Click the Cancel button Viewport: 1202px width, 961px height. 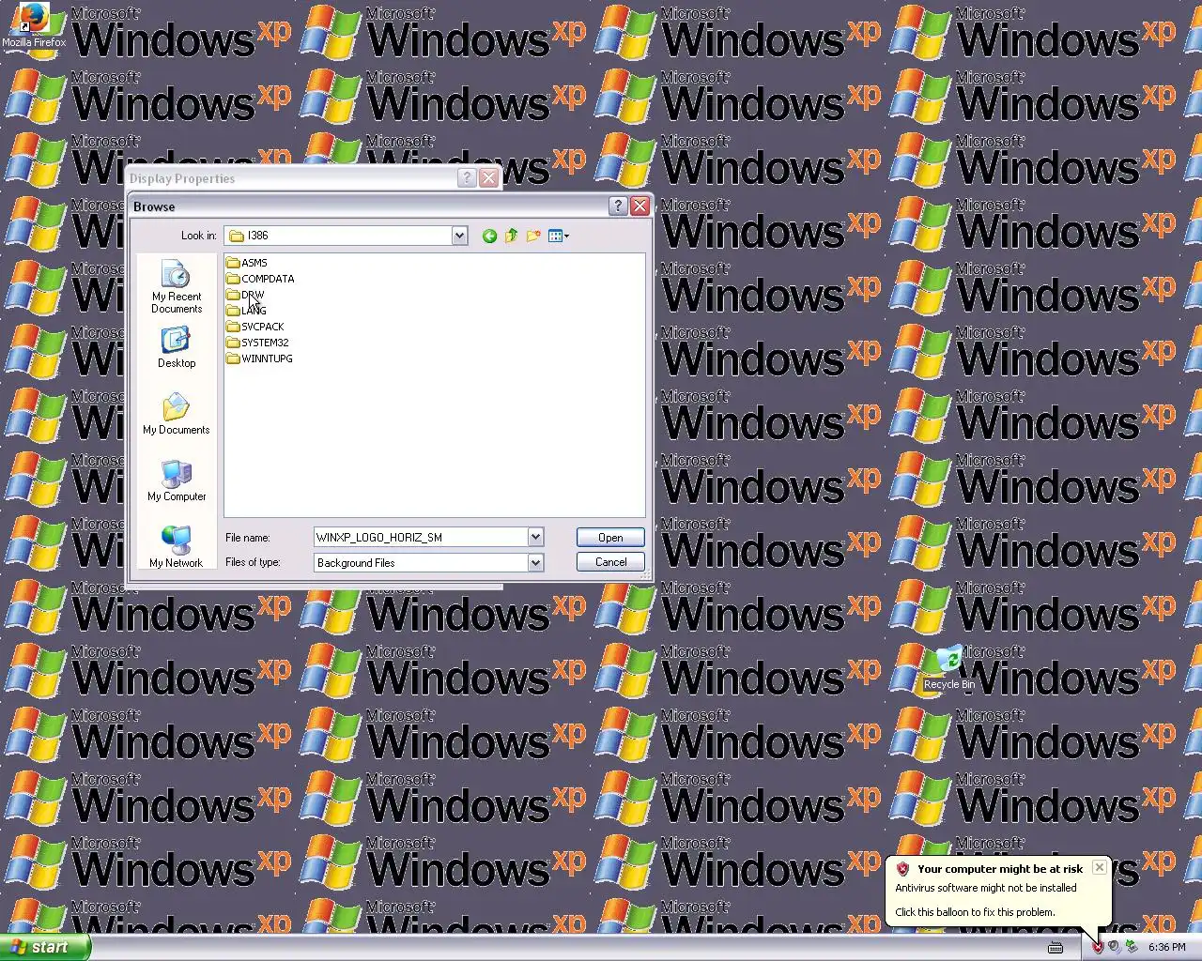coord(610,562)
